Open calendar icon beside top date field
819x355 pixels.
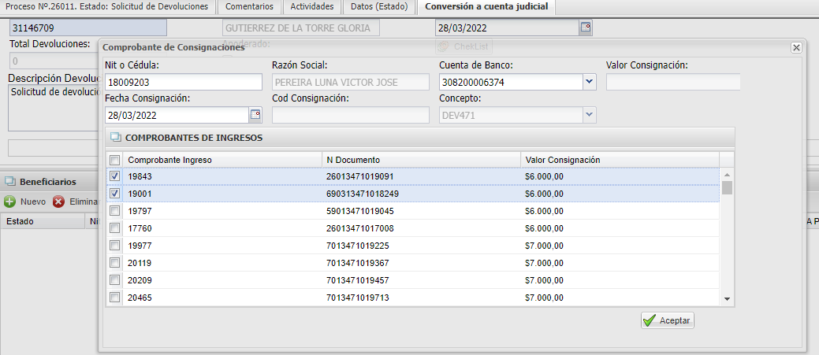[585, 28]
